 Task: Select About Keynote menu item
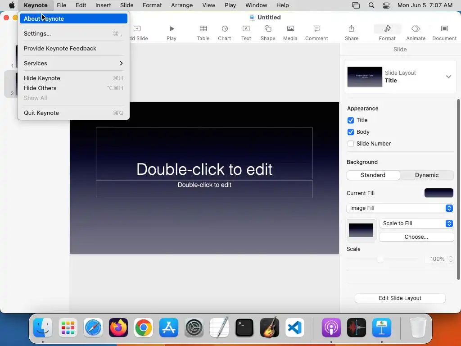click(x=73, y=18)
